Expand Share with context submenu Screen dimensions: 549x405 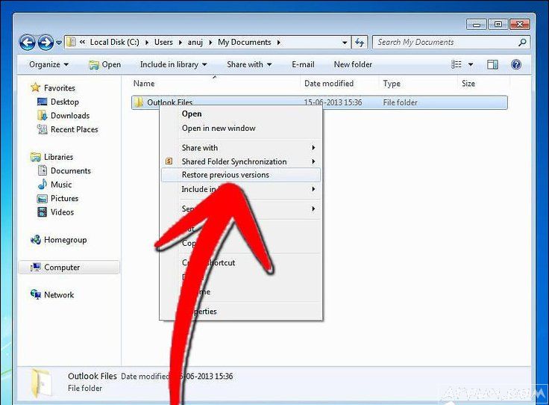(313, 148)
